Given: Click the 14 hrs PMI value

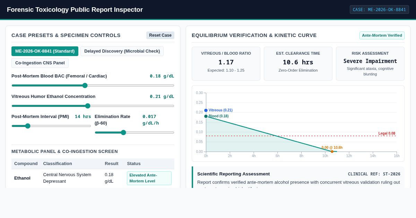Looking at the screenshot, I should point(83,117).
